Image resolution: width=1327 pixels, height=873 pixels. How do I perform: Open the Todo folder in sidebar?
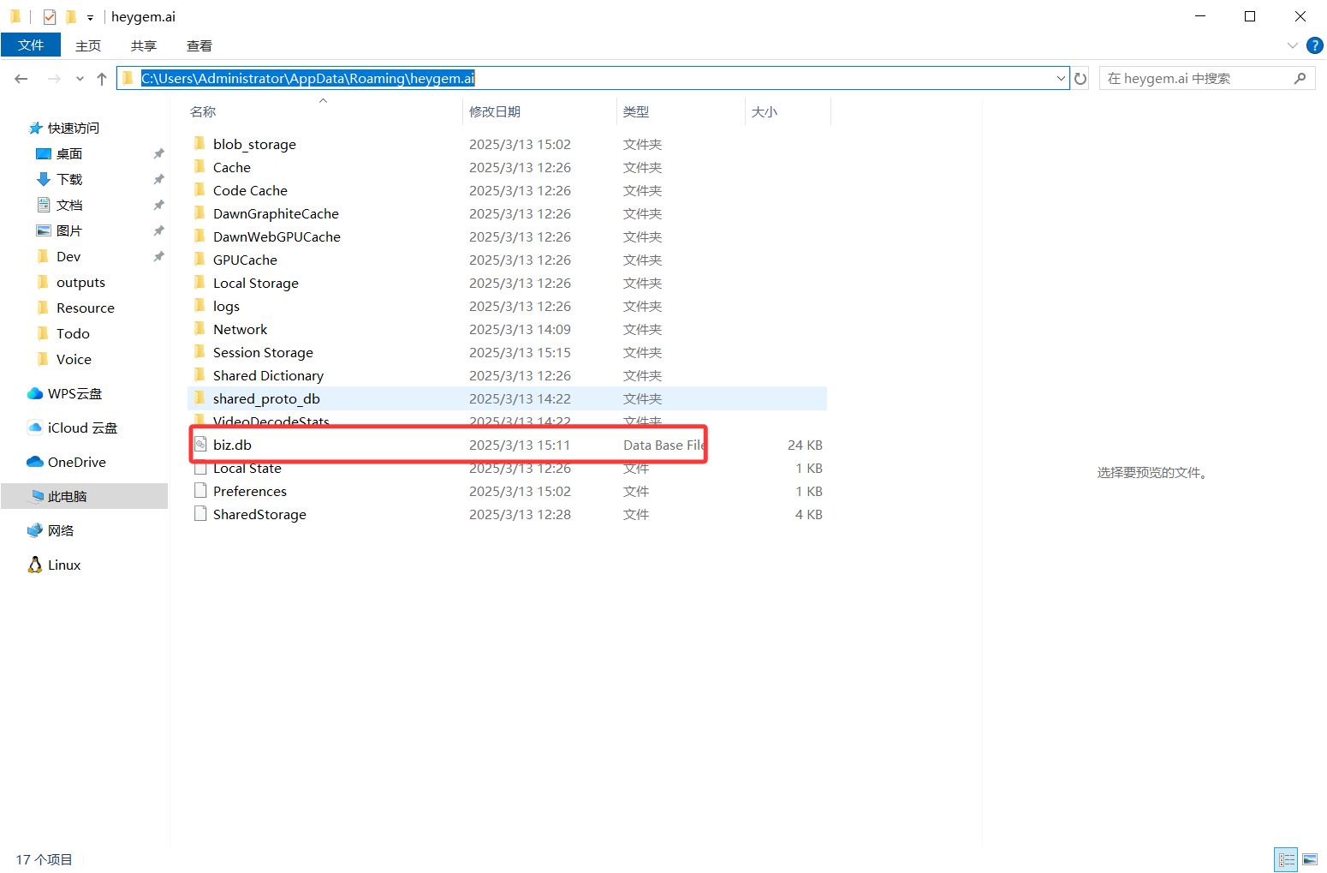tap(73, 333)
